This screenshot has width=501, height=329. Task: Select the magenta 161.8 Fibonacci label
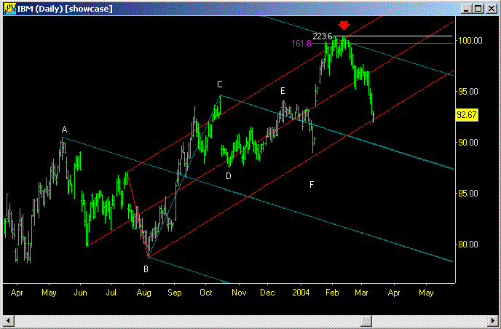[x=301, y=44]
